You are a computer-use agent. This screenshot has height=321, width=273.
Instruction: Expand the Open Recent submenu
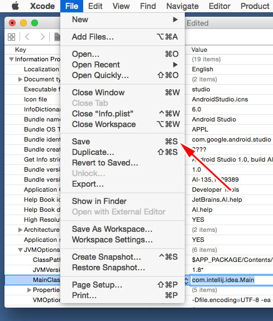tap(123, 65)
